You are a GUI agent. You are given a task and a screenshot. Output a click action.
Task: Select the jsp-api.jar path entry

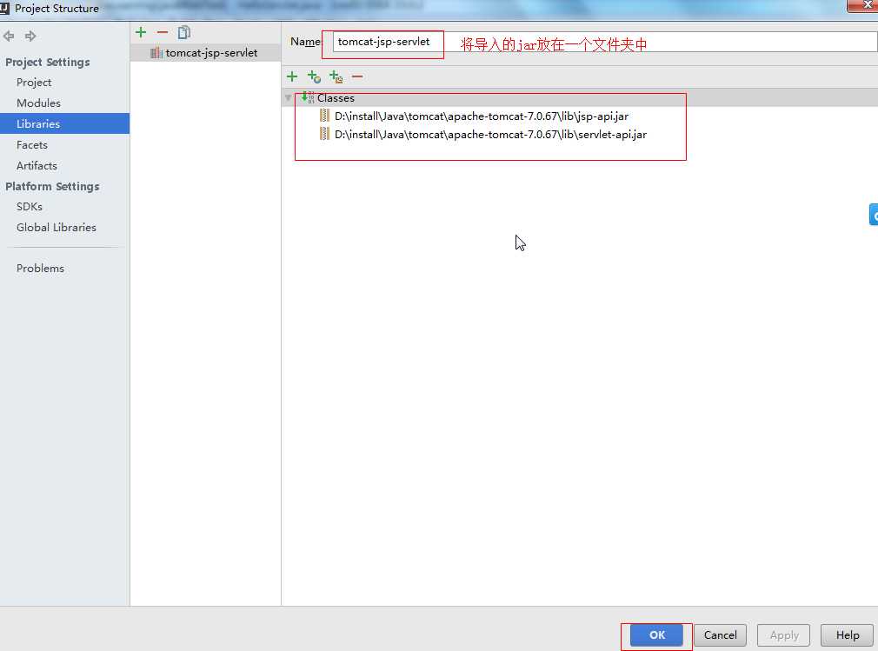point(482,116)
